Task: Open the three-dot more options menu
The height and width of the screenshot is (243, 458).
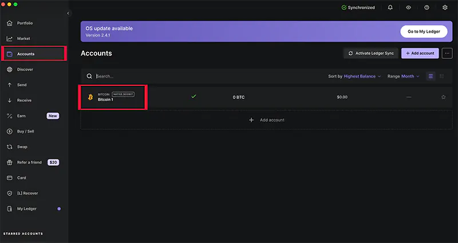Action: [447, 53]
